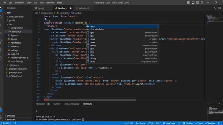Open the Edit menu

[10, 2]
